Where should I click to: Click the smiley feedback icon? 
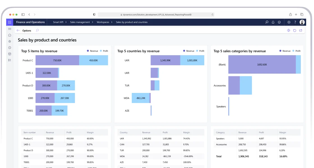(279, 22)
